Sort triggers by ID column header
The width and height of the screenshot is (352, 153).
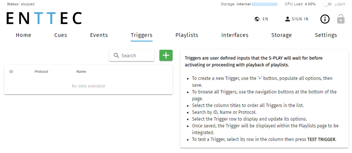[x=11, y=72]
